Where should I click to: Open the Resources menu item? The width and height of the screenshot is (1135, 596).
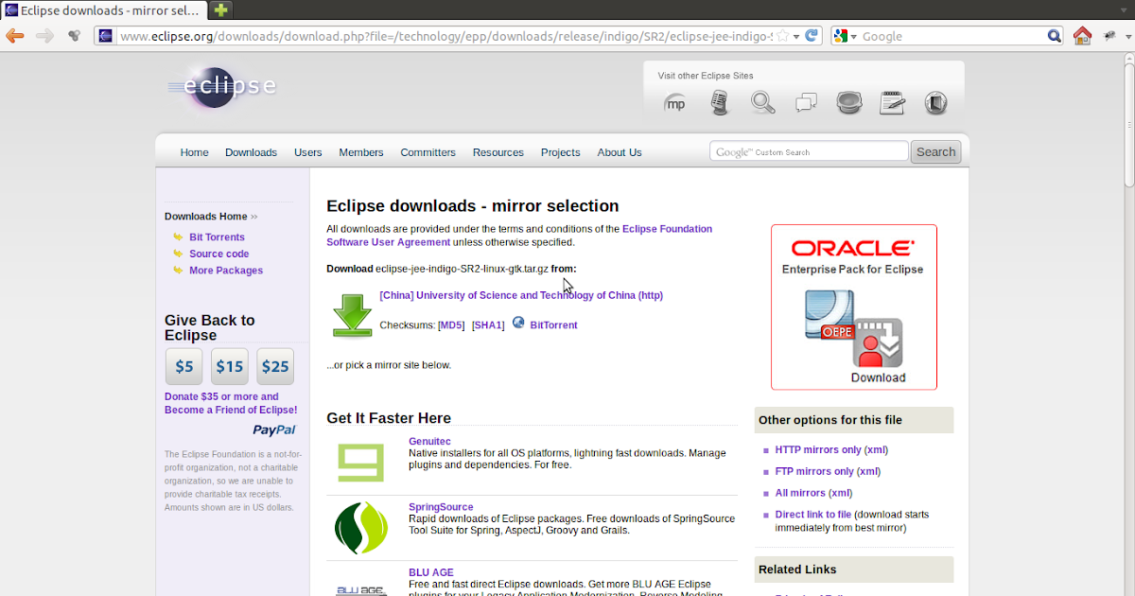pos(498,152)
